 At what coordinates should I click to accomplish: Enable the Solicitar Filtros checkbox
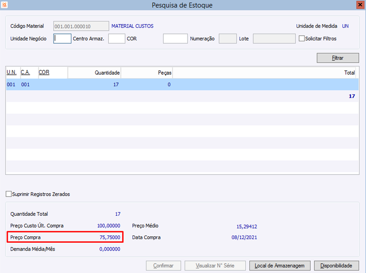click(301, 38)
